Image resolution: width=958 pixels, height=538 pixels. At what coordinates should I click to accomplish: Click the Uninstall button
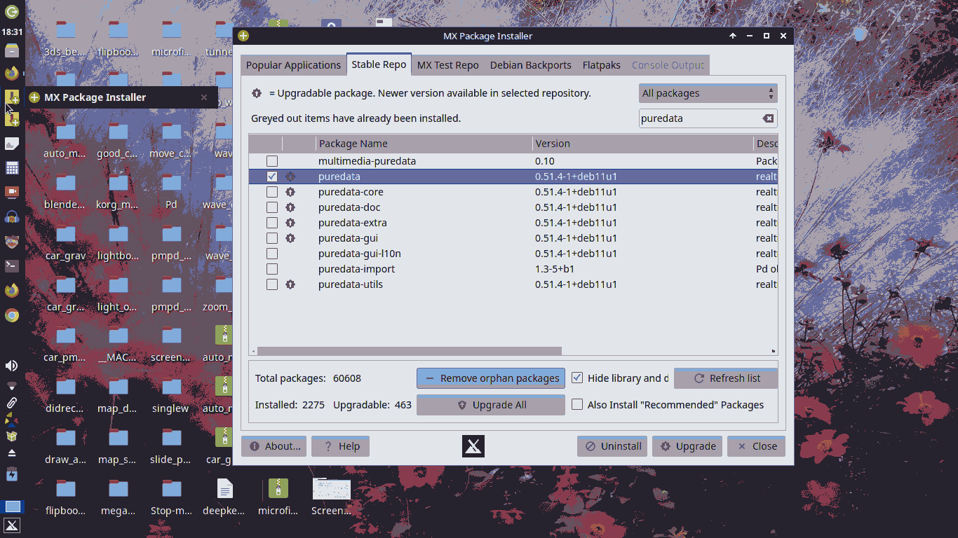(613, 446)
